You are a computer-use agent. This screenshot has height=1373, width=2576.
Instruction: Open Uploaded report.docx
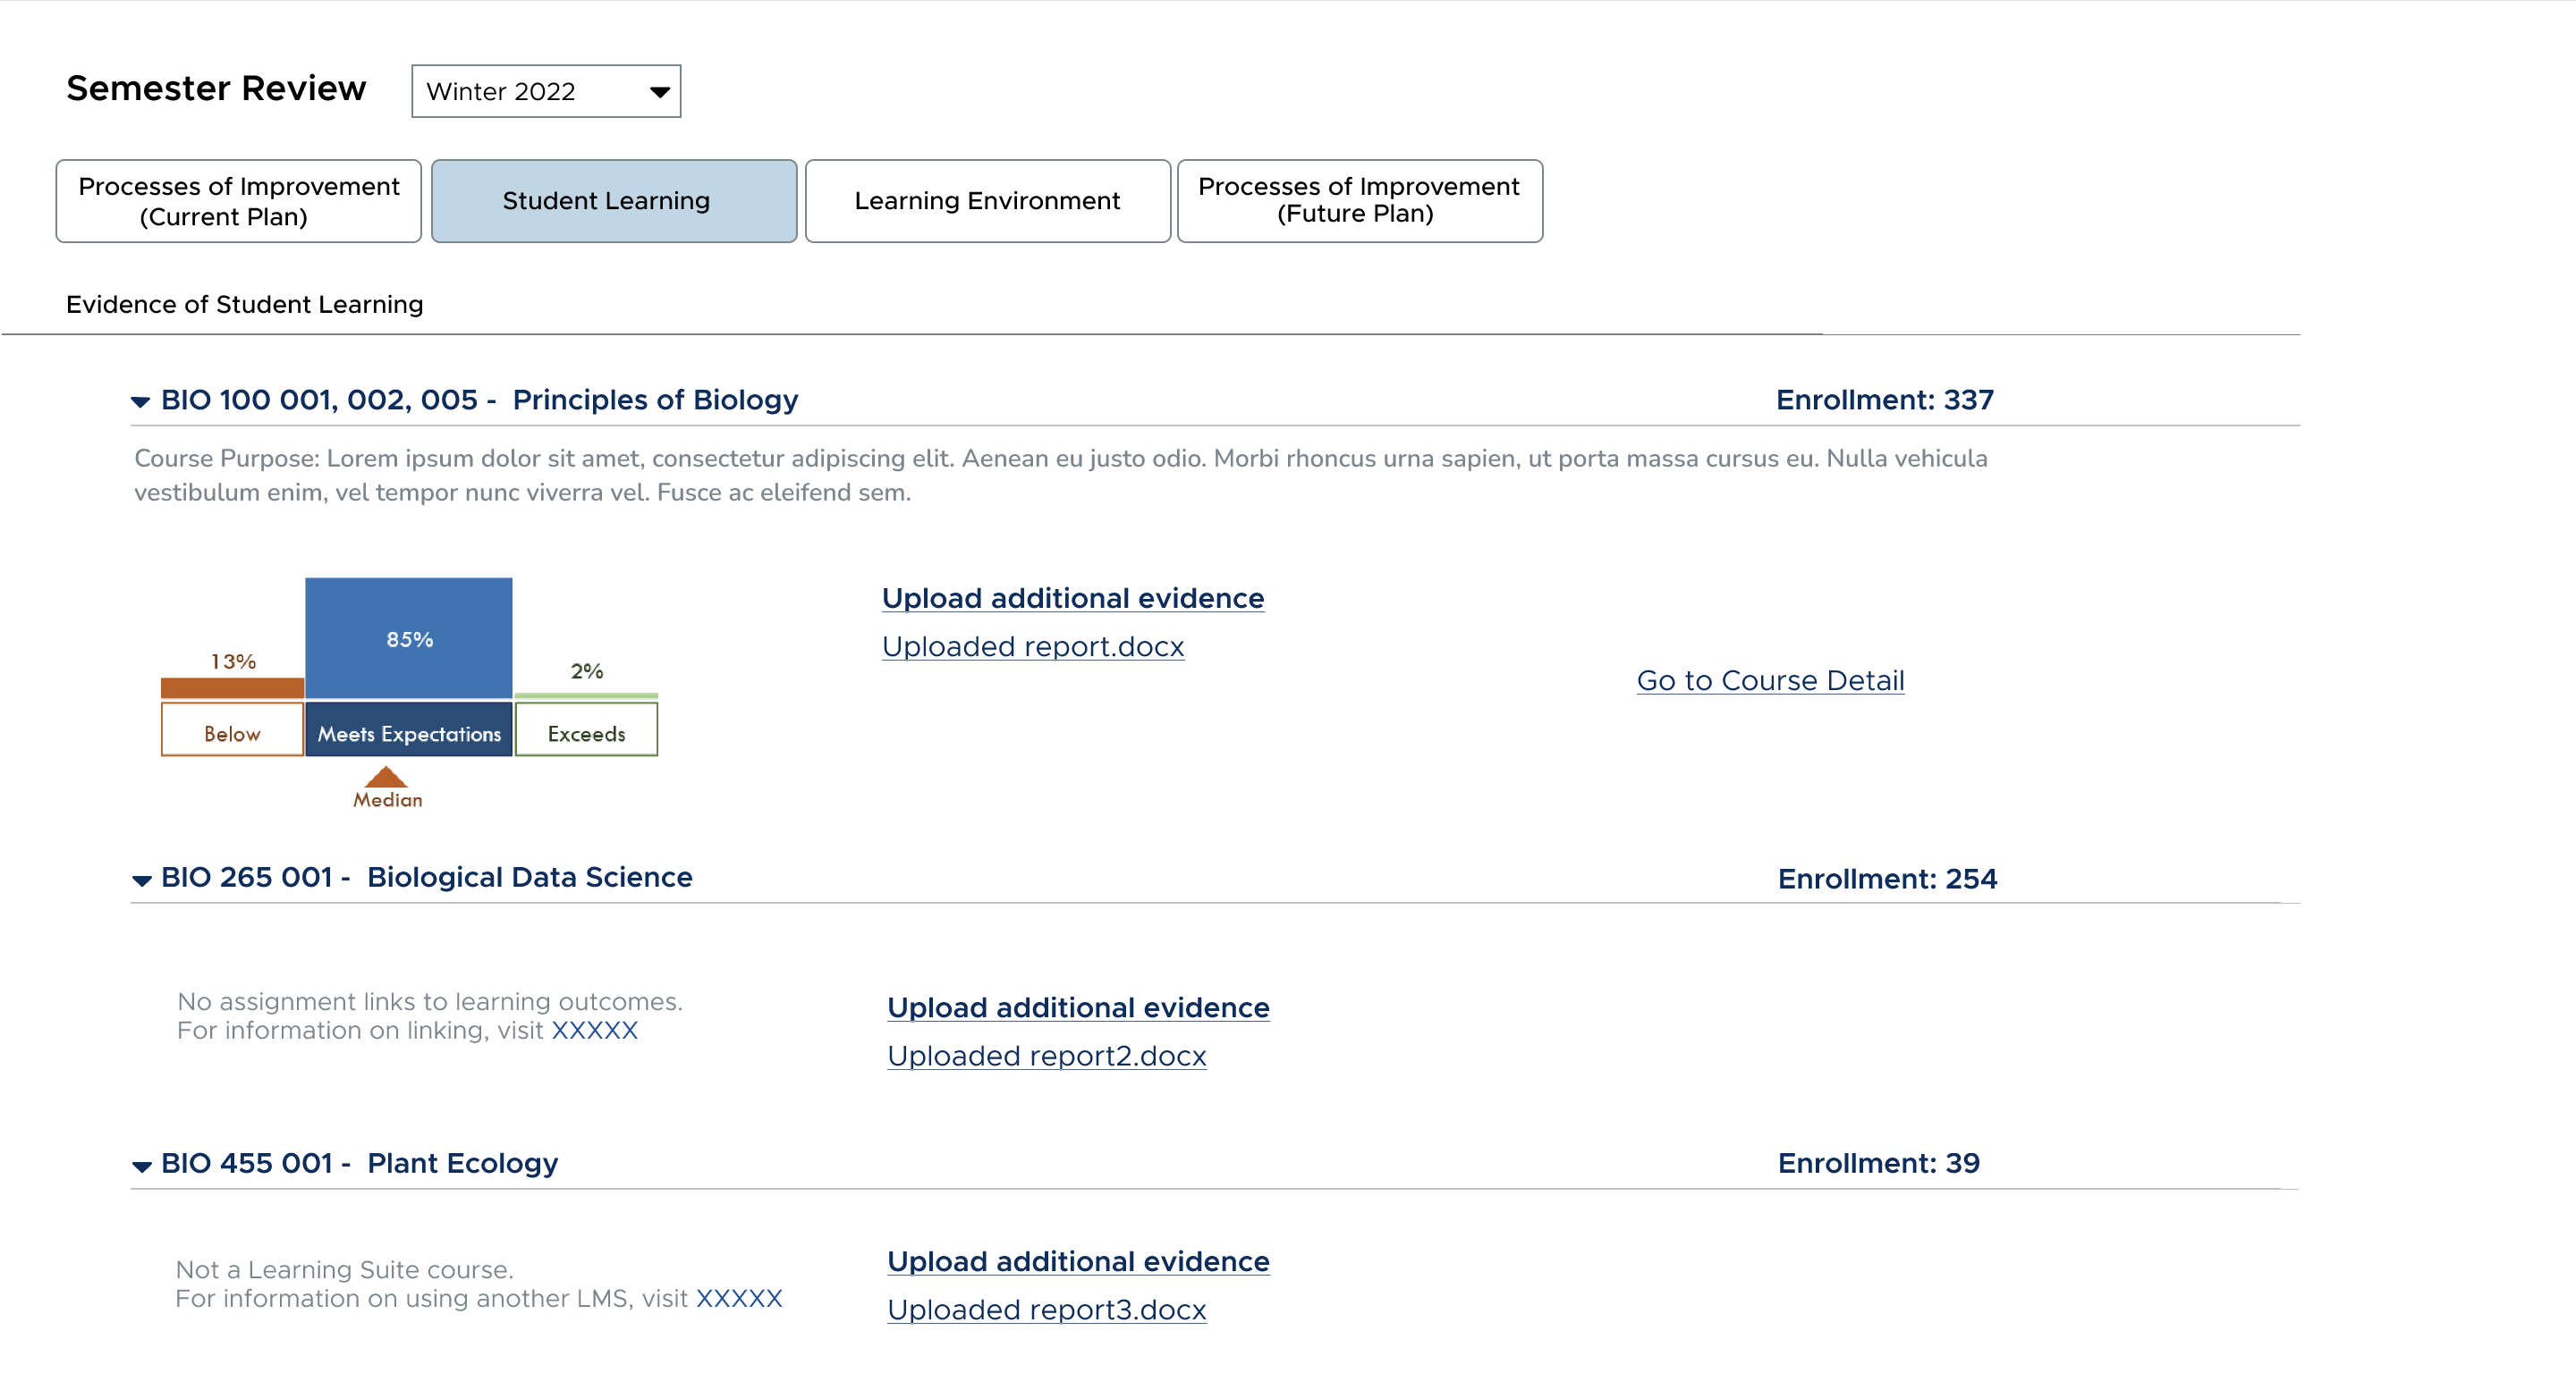point(1033,646)
